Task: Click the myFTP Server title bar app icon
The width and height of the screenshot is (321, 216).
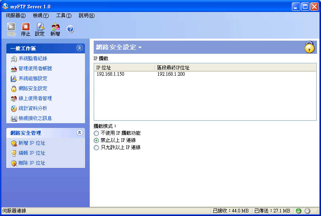Action: [x=5, y=6]
